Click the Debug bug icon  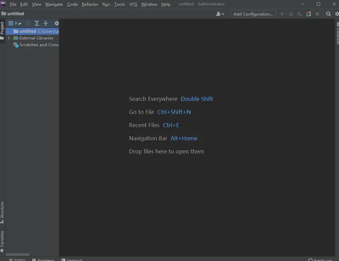291,14
